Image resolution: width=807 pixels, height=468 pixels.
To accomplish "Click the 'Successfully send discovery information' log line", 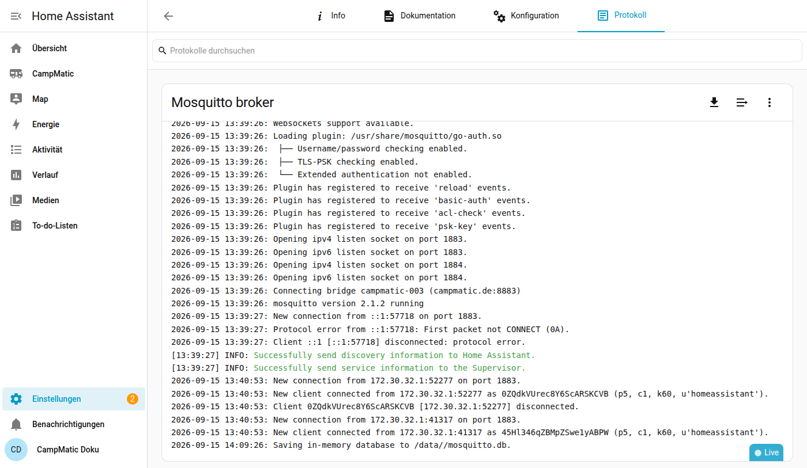I will point(353,355).
